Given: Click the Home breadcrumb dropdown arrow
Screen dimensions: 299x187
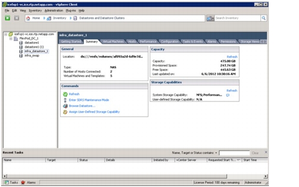Looking at the screenshot, I should point(44,18).
